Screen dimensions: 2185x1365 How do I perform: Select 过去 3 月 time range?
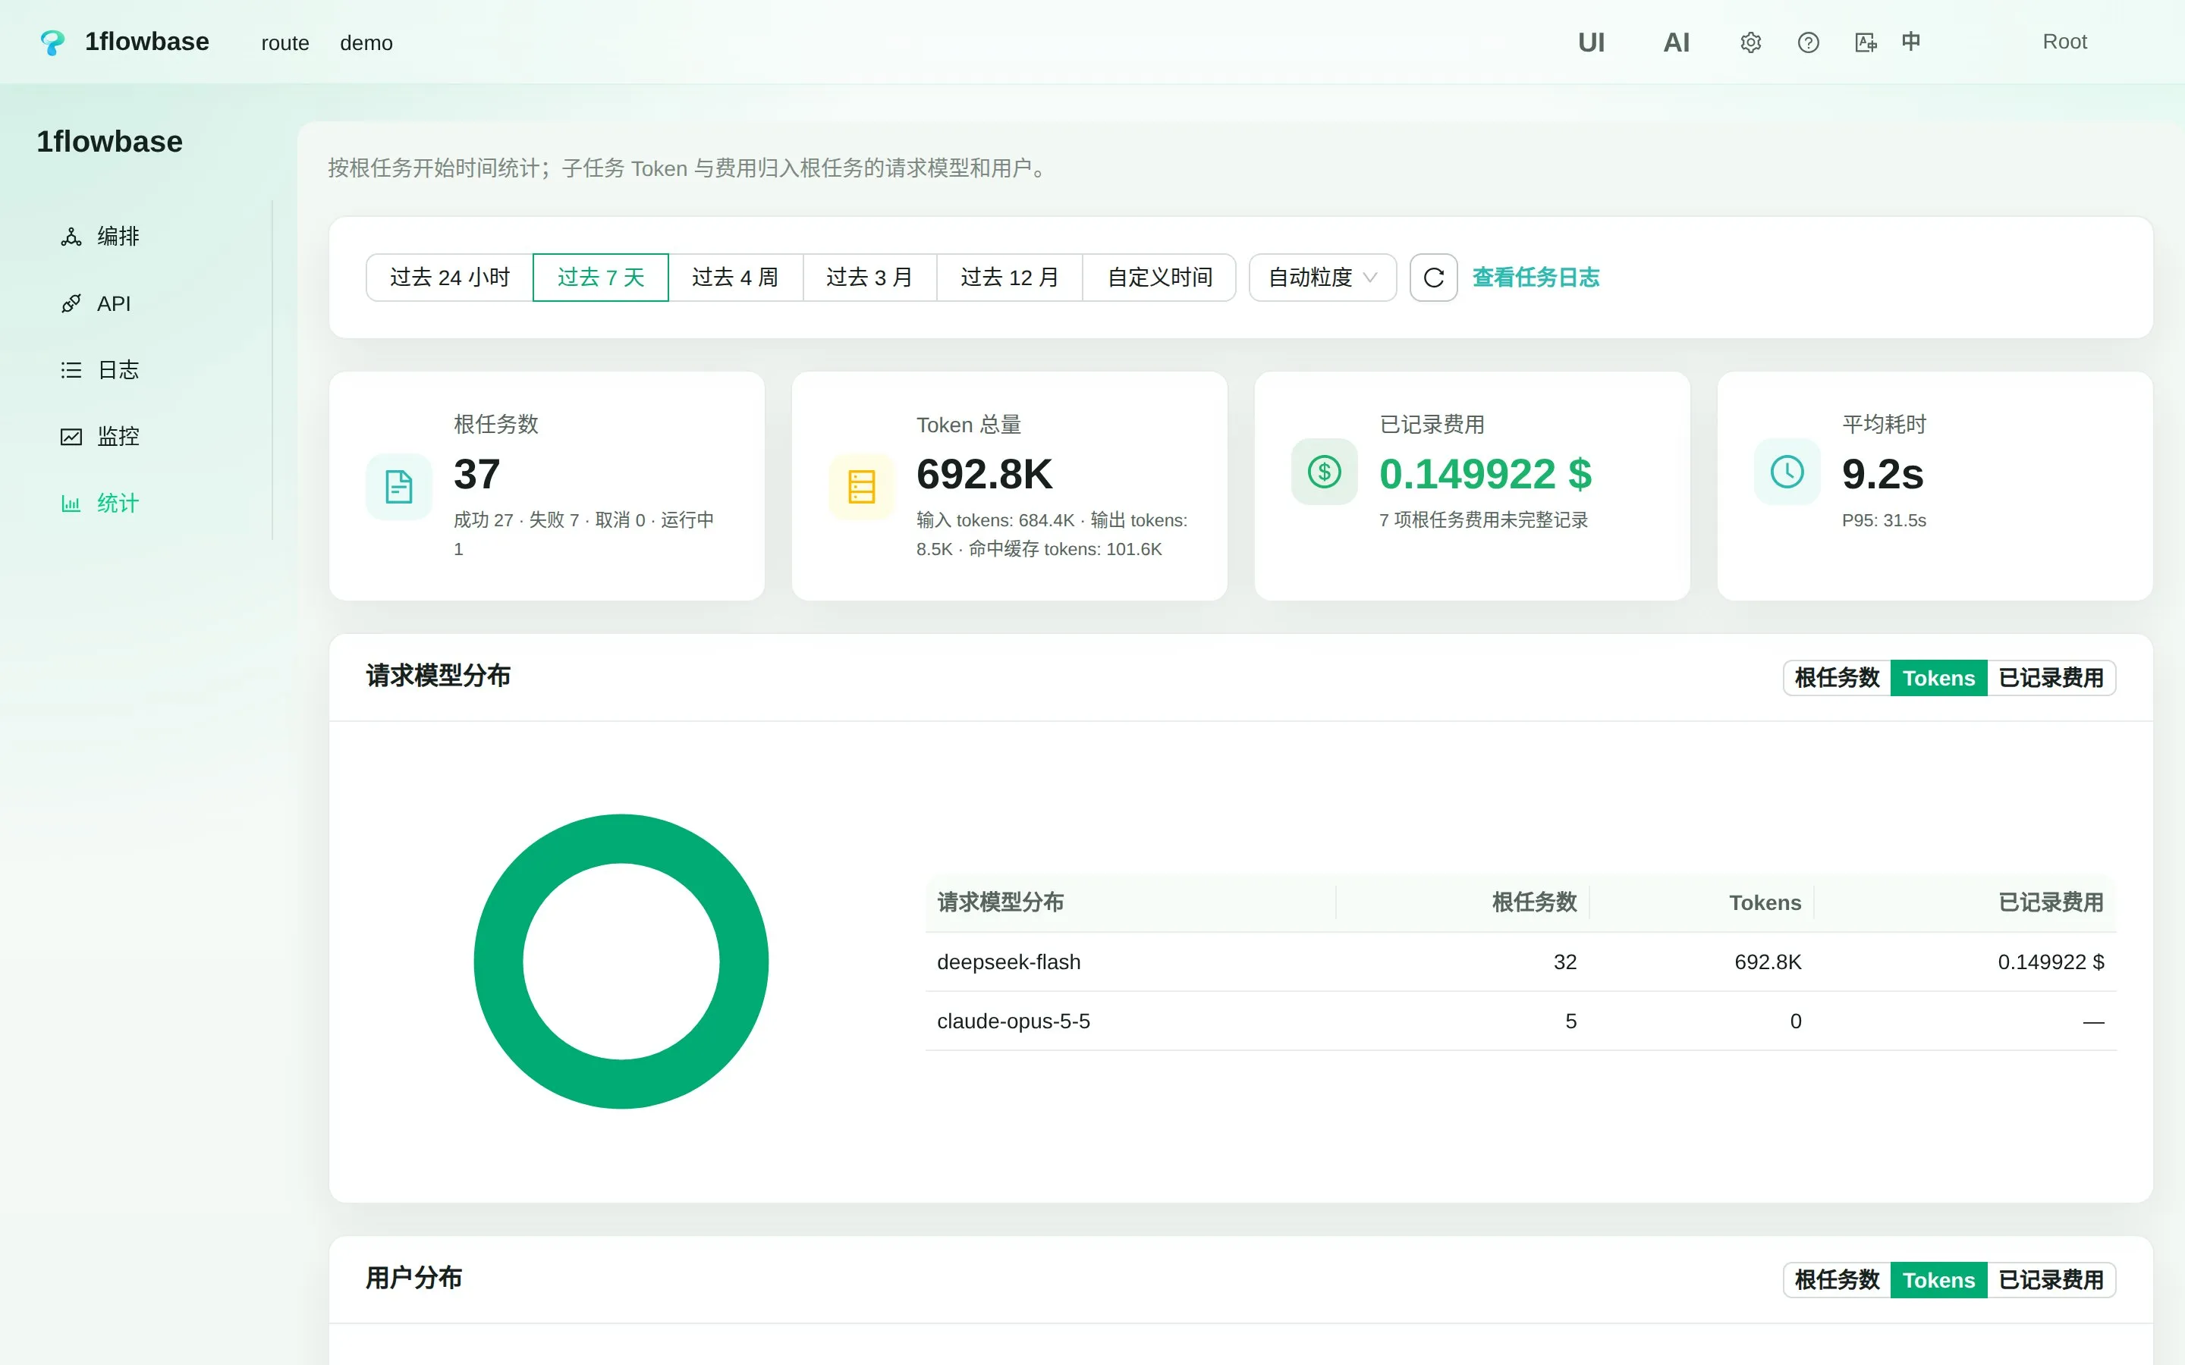869,277
